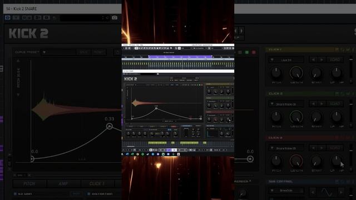Click the LP/HP filter knob in enlarged Click 1
This screenshot has width=356, height=200.
click(x=337, y=73)
